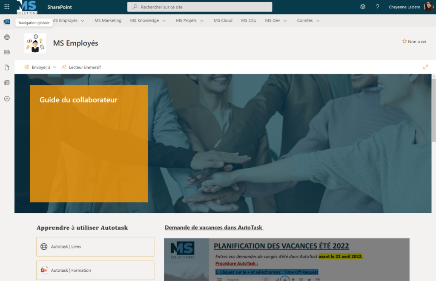Screen dimensions: 436x302
Task: Open Demande de vacances dans AutoTask link
Action: click(x=214, y=227)
